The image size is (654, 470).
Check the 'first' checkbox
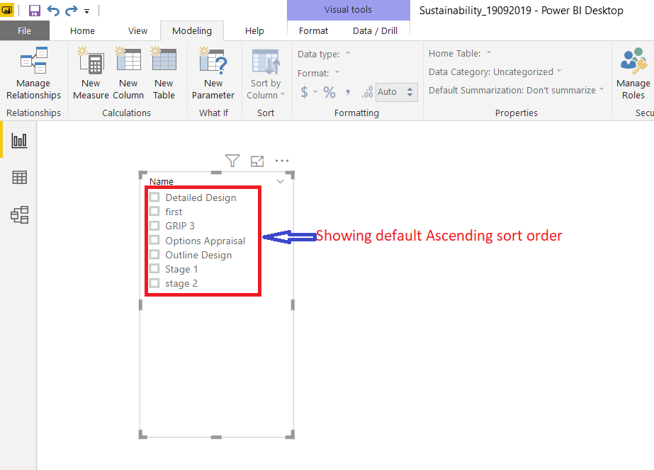(154, 211)
